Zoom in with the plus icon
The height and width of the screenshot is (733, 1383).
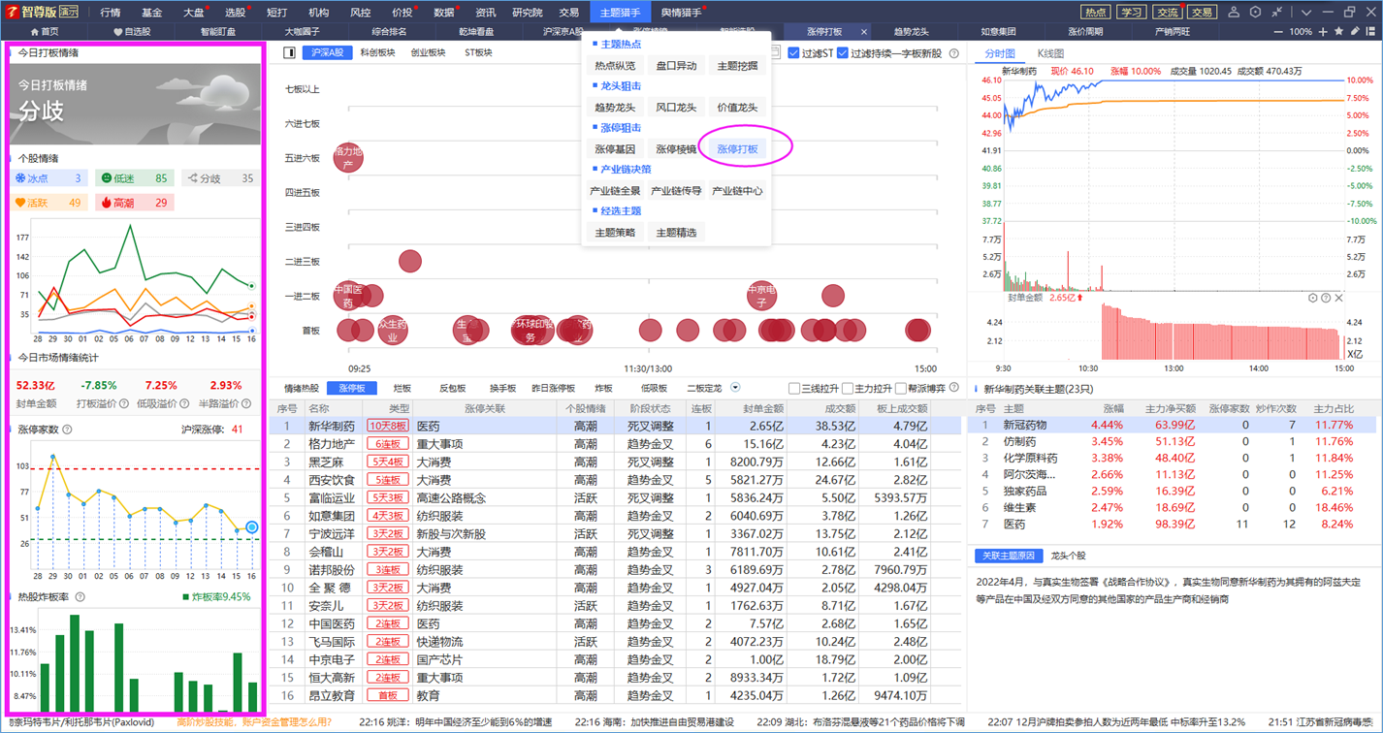(1323, 32)
